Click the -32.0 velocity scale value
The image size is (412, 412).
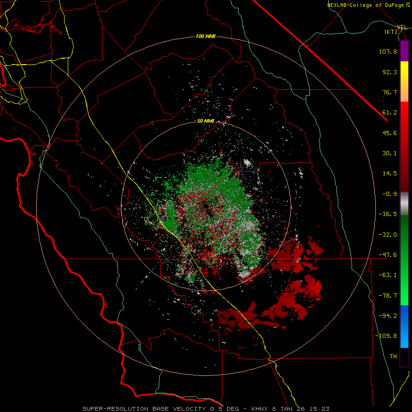pos(388,235)
